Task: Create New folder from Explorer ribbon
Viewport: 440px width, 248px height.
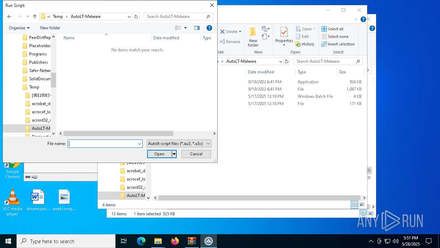Action: point(253,37)
